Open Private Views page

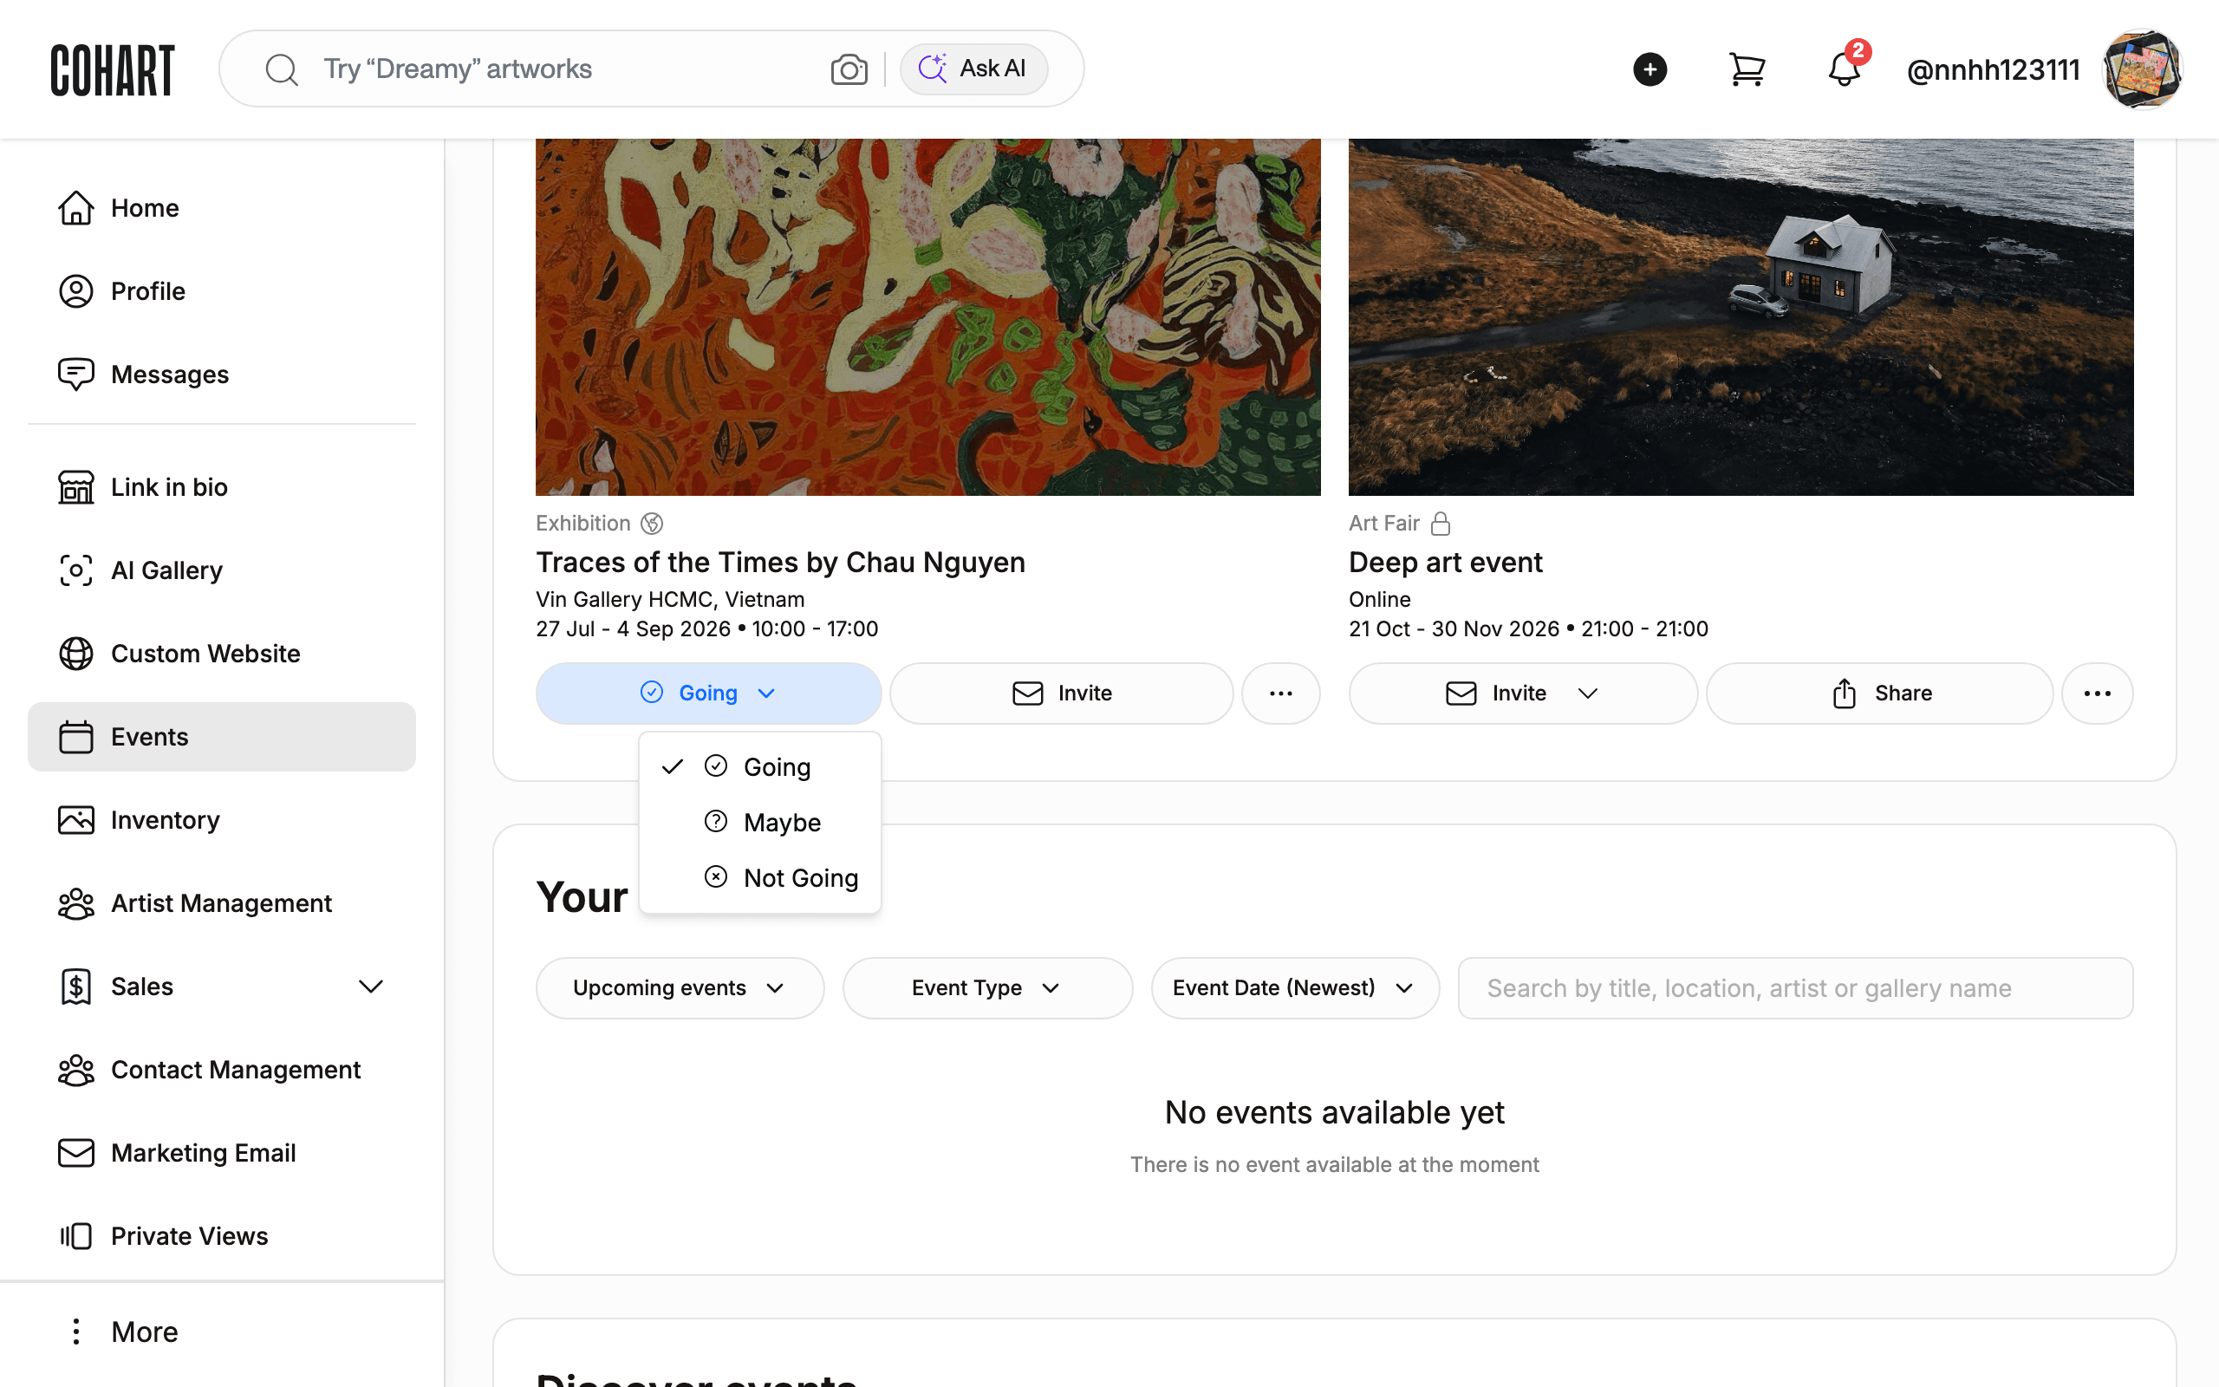pos(222,1236)
